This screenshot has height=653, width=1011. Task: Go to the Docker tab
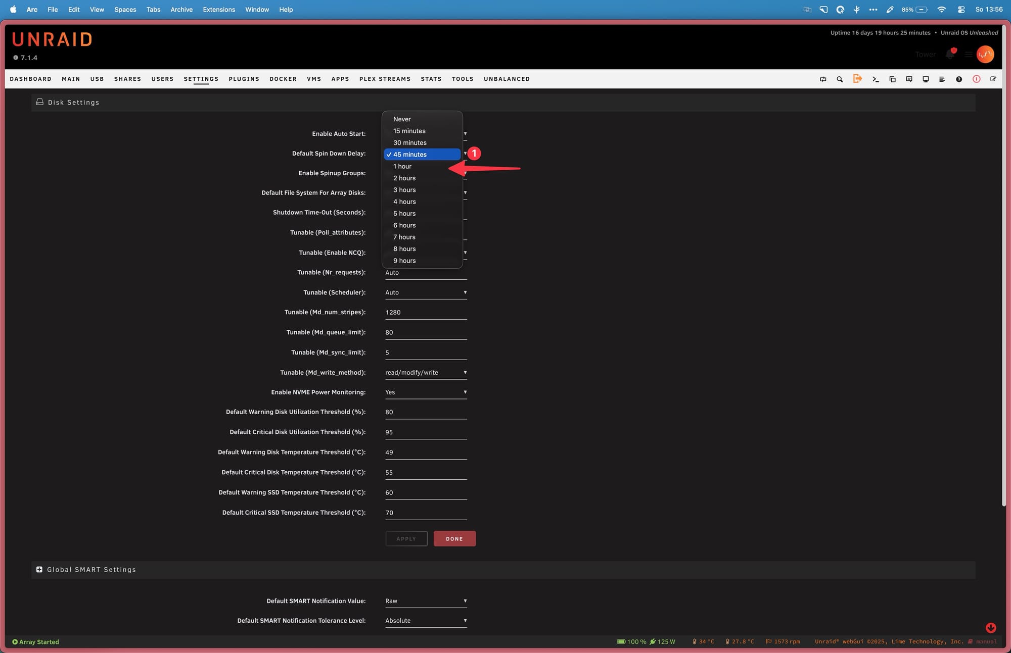pos(283,79)
